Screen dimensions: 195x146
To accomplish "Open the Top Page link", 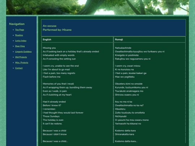I will pos(19,30).
